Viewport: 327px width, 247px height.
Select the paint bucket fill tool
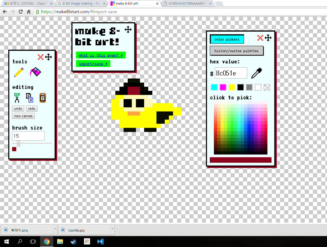pos(35,72)
